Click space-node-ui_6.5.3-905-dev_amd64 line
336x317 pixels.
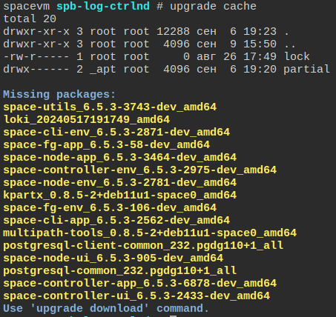(113, 258)
